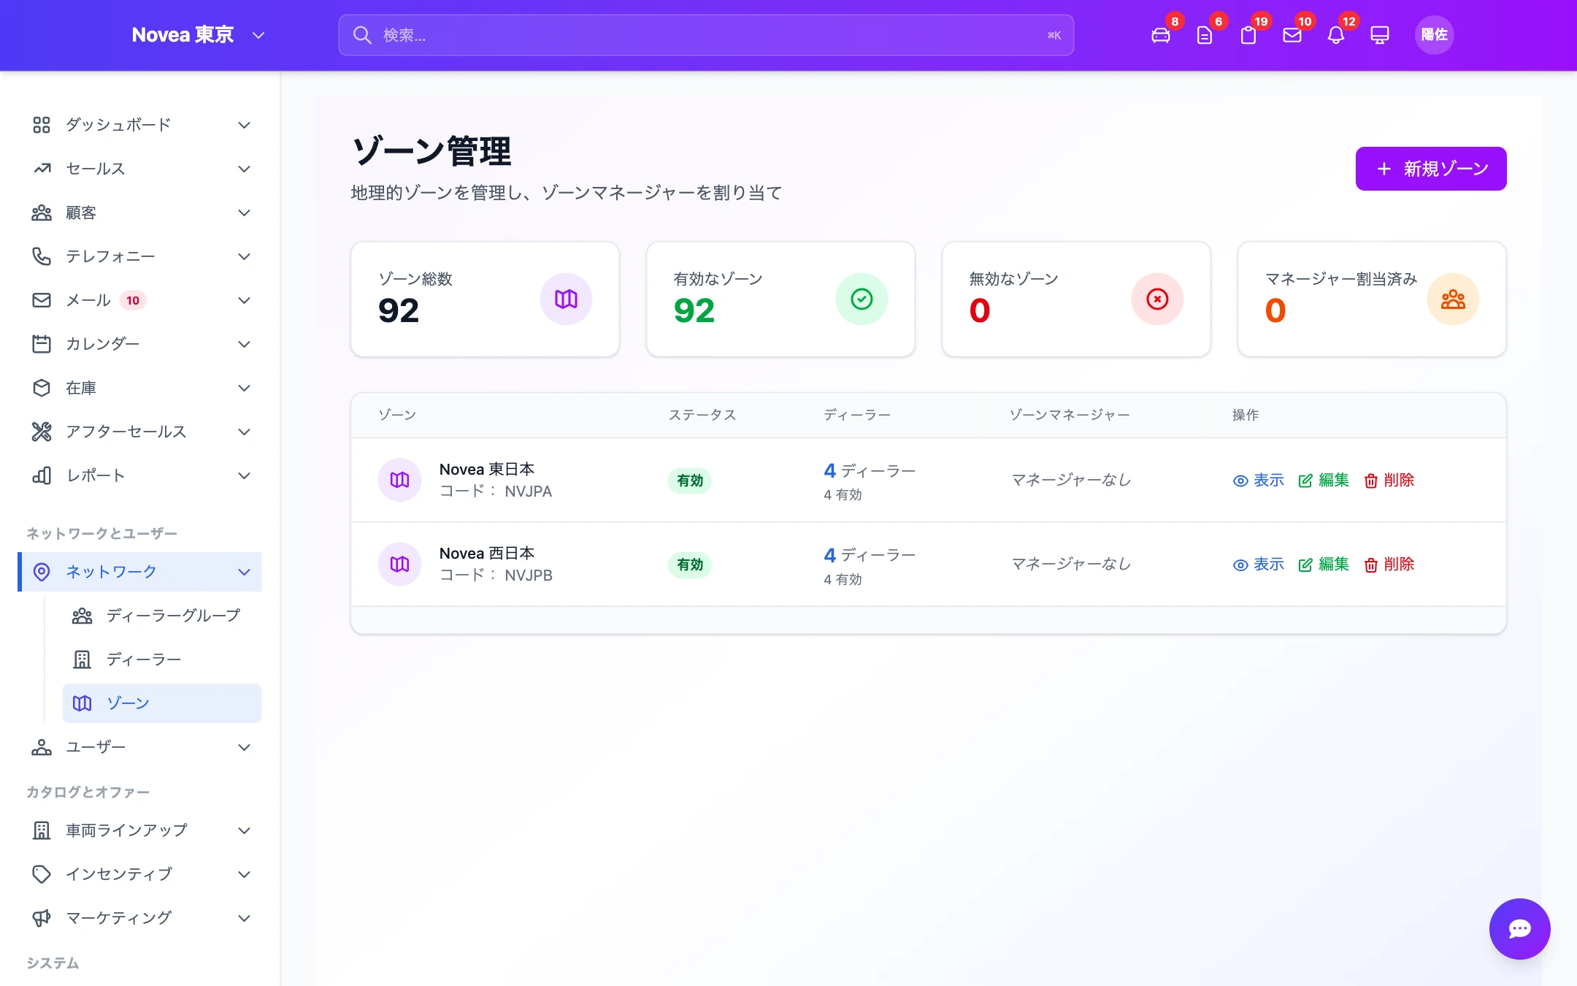This screenshot has height=986, width=1577.
Task: Open the Novea 東京 site dropdown
Action: point(198,35)
